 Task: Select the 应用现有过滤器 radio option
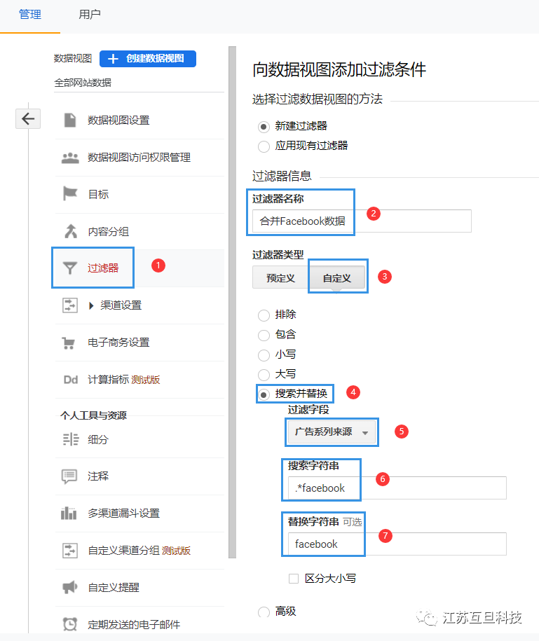pyautogui.click(x=264, y=146)
